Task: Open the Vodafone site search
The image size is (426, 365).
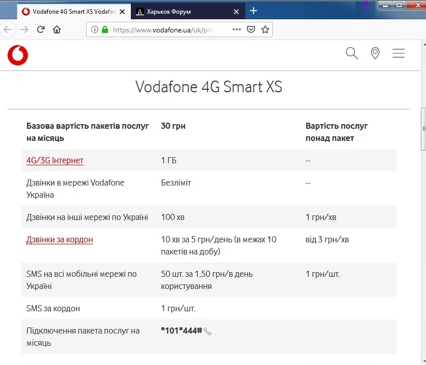Action: coord(352,53)
